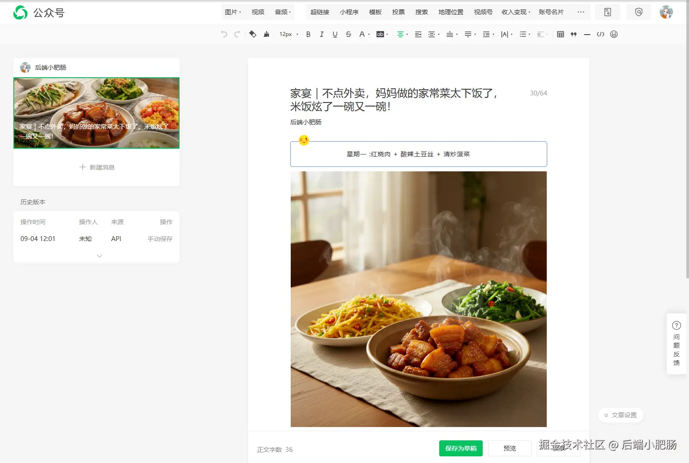Adjust spacing after paragraph icon
Viewport: 689px width, 463px height.
(x=468, y=34)
